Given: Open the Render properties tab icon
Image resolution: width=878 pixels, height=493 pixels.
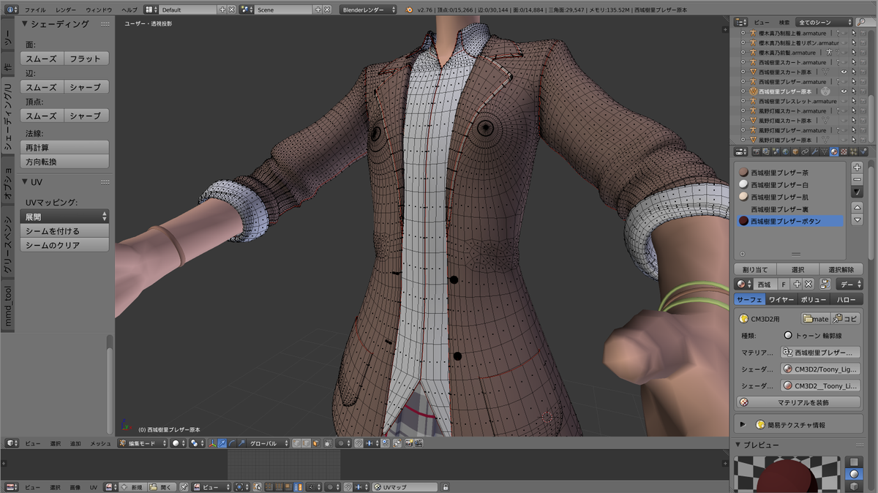Looking at the screenshot, I should pos(757,151).
